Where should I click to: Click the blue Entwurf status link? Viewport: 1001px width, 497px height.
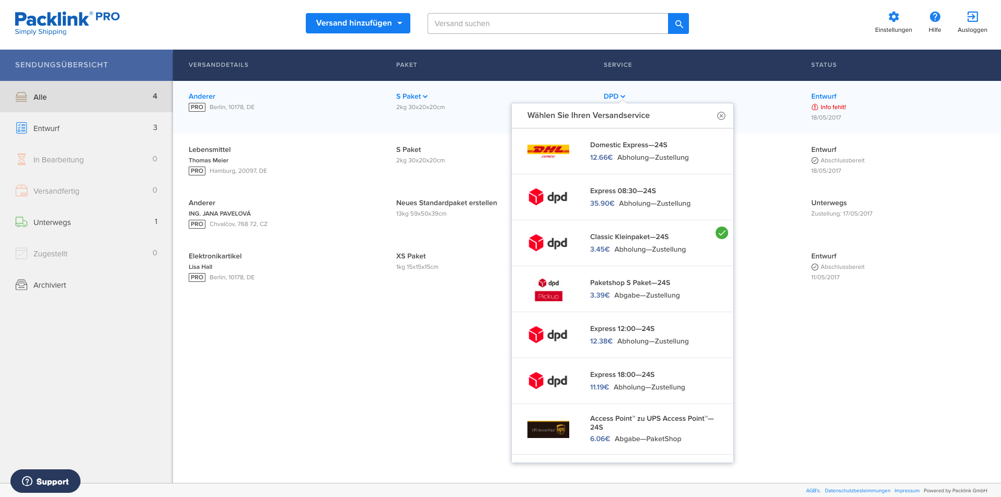pyautogui.click(x=824, y=96)
